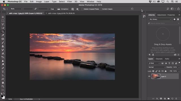Add new library item plus button

(x=150, y=55)
